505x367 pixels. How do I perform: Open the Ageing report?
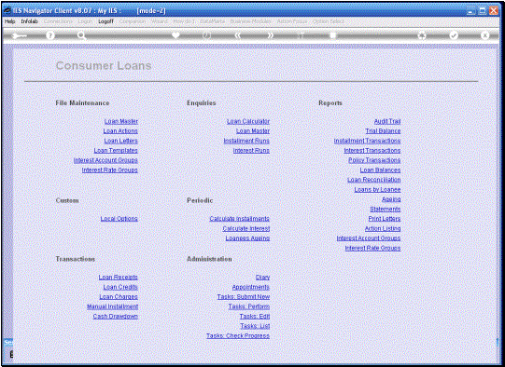[x=391, y=199]
